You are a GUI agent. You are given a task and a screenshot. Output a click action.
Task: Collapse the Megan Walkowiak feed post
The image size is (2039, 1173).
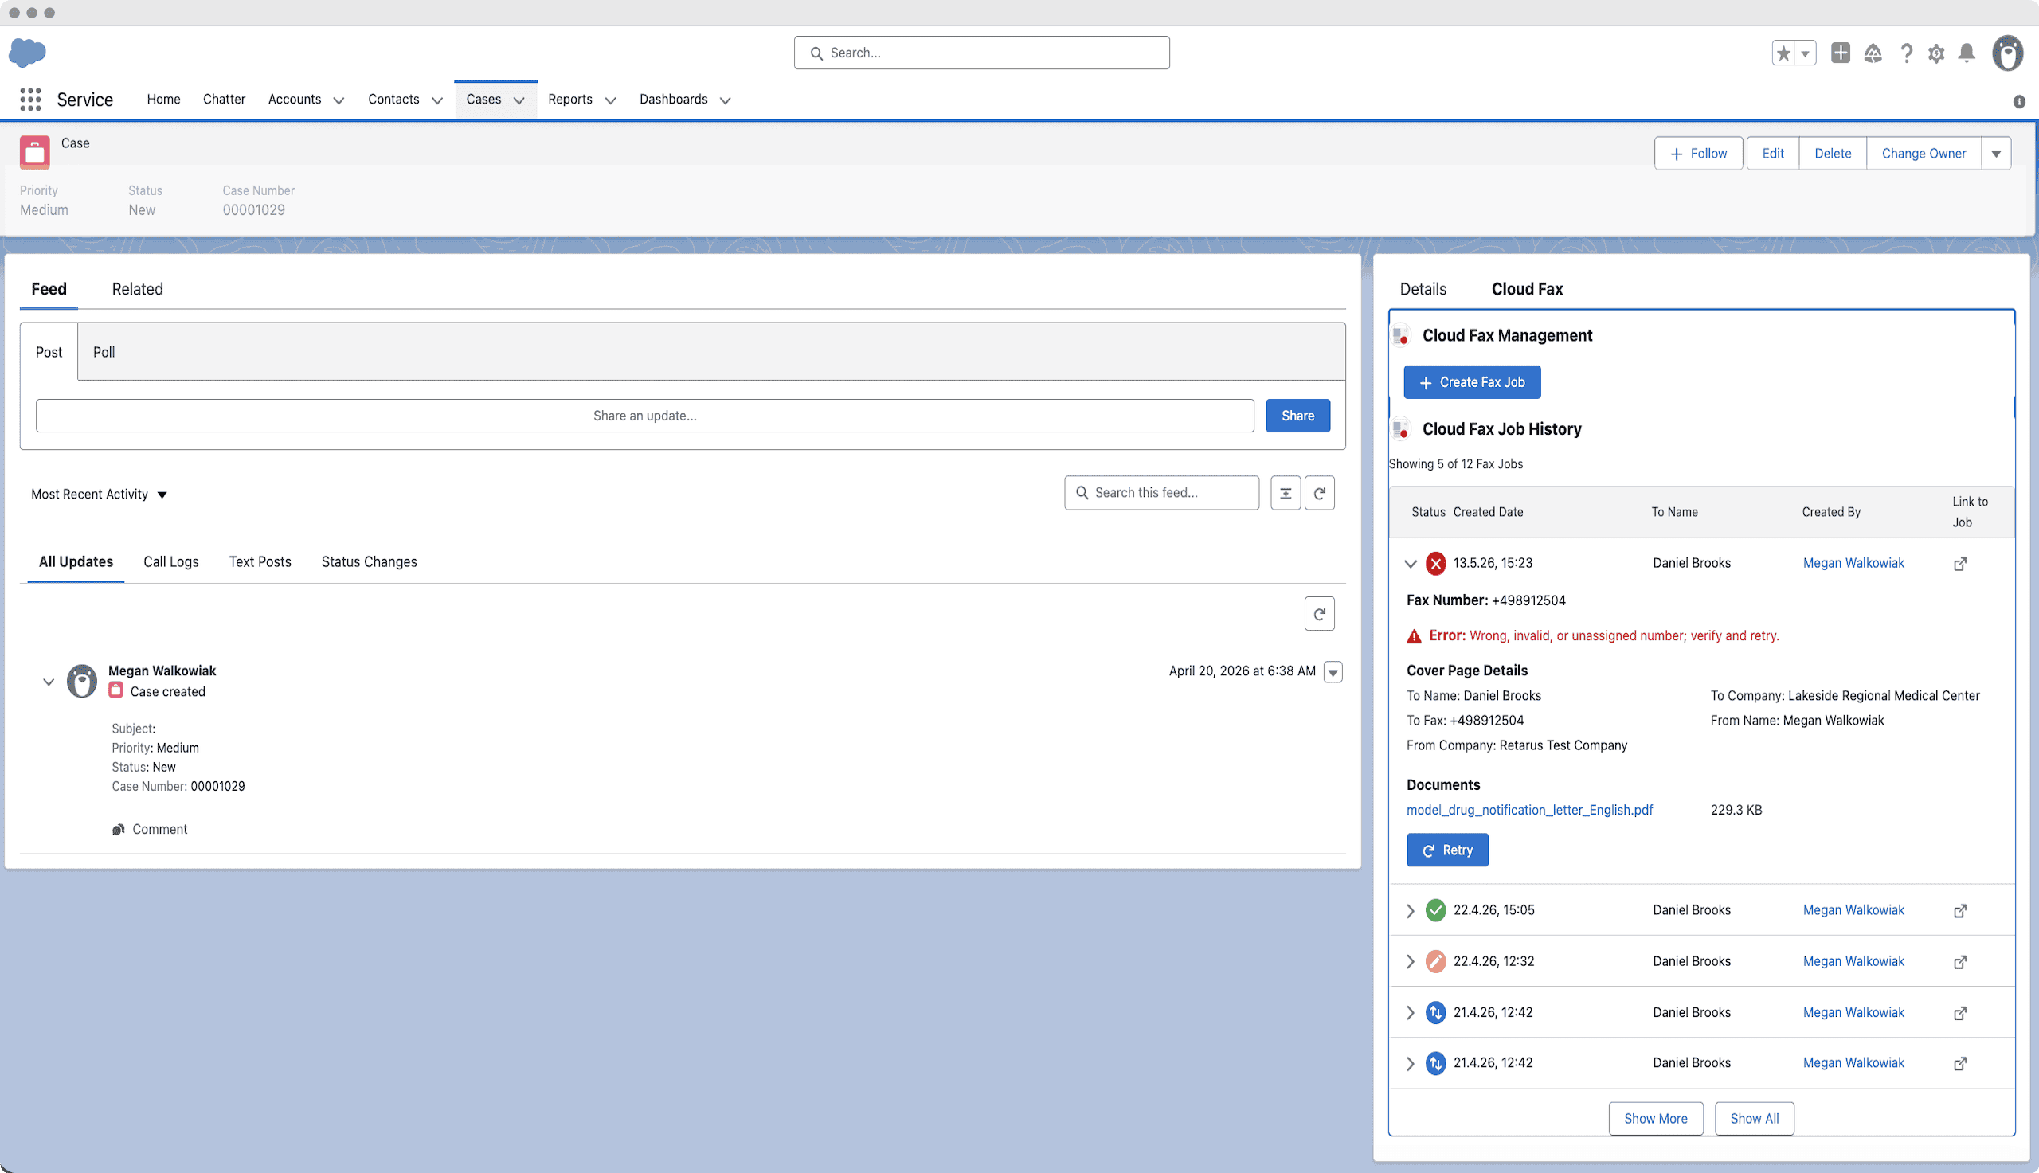point(49,682)
